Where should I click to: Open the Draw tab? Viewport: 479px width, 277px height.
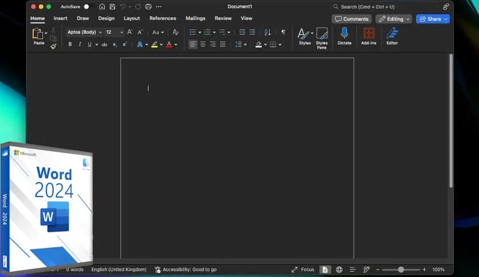[x=83, y=18]
